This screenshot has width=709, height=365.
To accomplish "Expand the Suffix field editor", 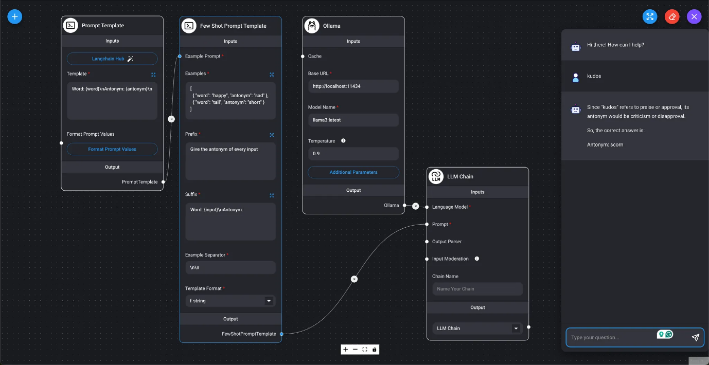I will (x=272, y=195).
